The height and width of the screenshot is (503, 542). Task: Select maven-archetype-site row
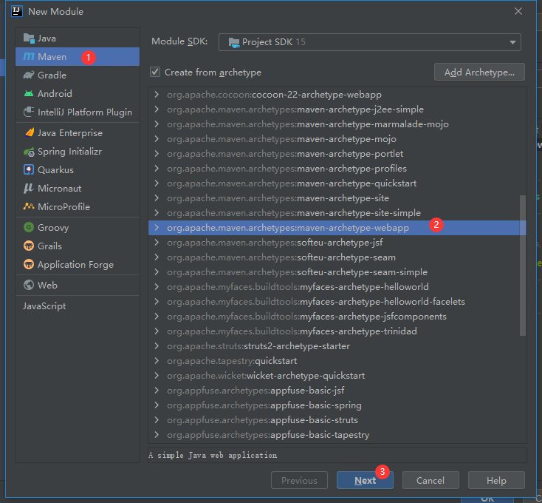click(337, 198)
